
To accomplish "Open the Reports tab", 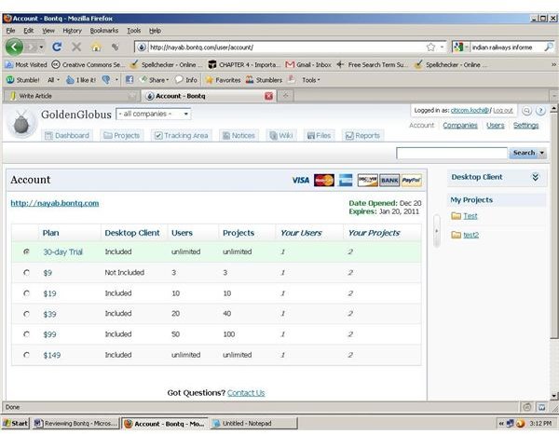I will coord(362,136).
